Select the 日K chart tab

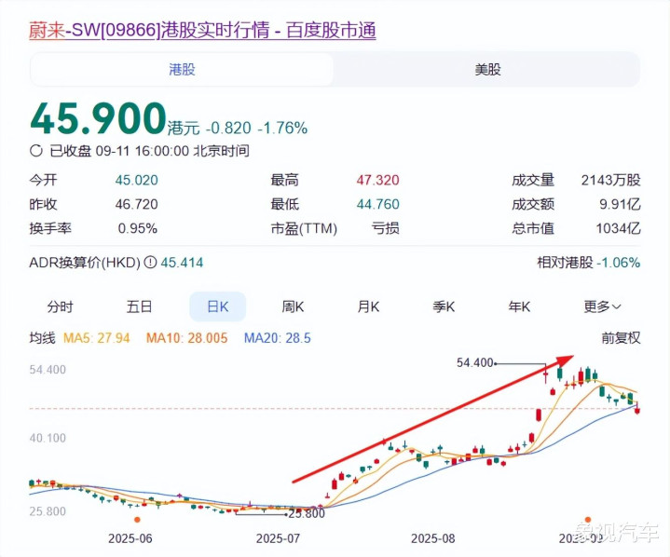(218, 306)
